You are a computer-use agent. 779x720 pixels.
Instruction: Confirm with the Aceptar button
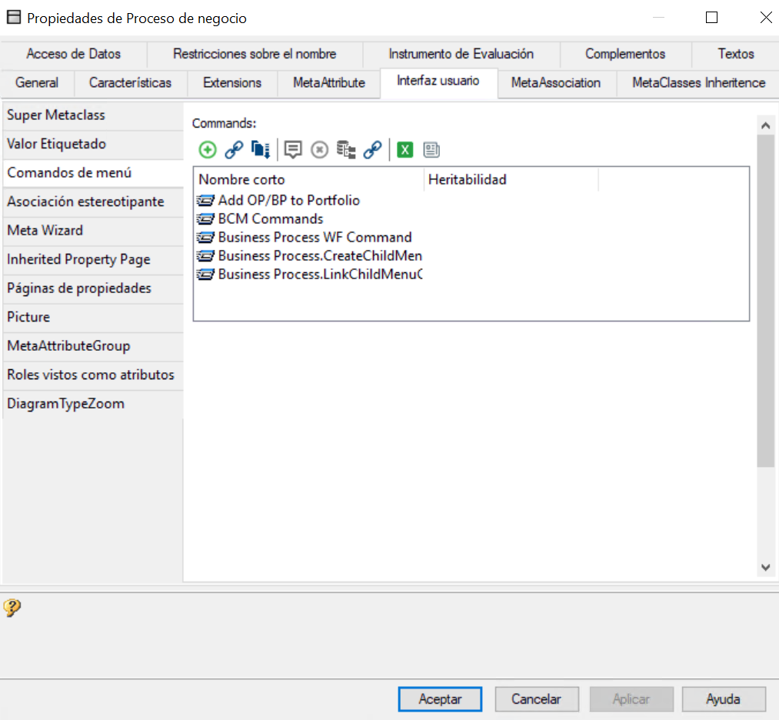[440, 699]
